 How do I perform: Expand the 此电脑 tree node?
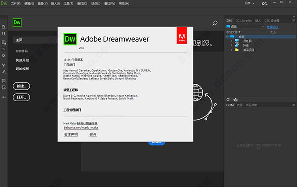pos(231,41)
